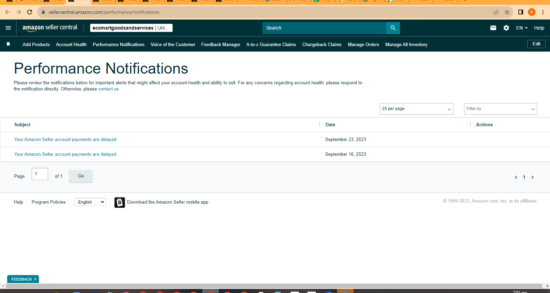550x293 pixels.
Task: Open the hamburger navigation menu
Action: [8, 28]
